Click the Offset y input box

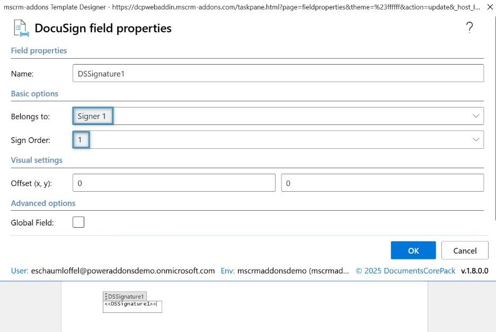tap(382, 183)
